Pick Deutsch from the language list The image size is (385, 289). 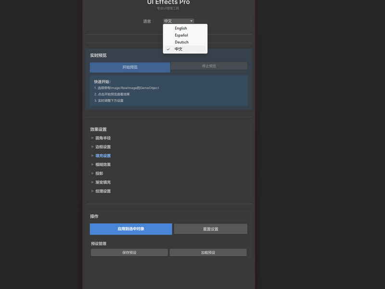[x=185, y=42]
